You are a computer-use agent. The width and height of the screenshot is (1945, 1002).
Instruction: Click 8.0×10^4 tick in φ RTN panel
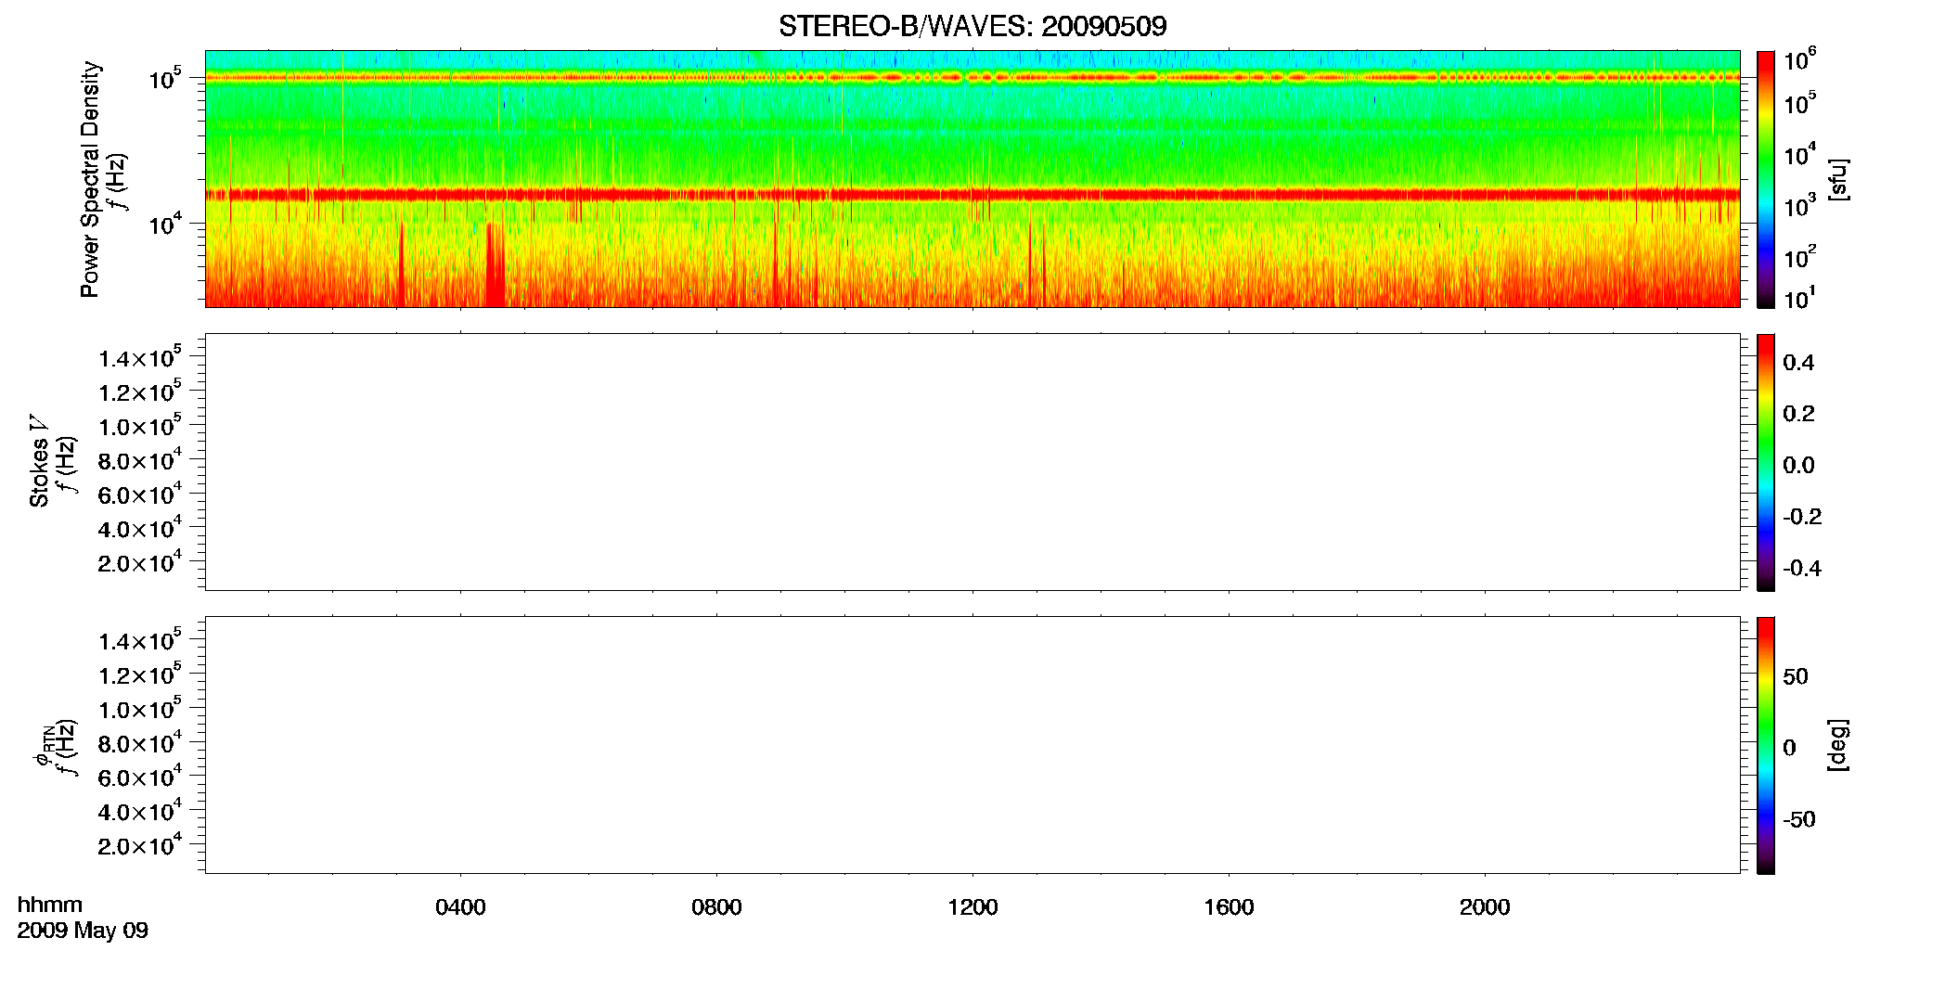tap(140, 743)
